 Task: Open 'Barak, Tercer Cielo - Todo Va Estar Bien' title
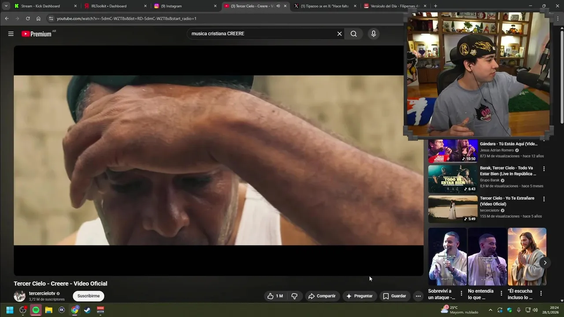point(508,171)
